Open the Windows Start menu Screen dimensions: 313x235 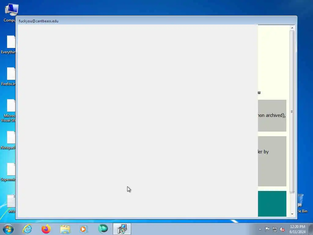click(x=8, y=229)
